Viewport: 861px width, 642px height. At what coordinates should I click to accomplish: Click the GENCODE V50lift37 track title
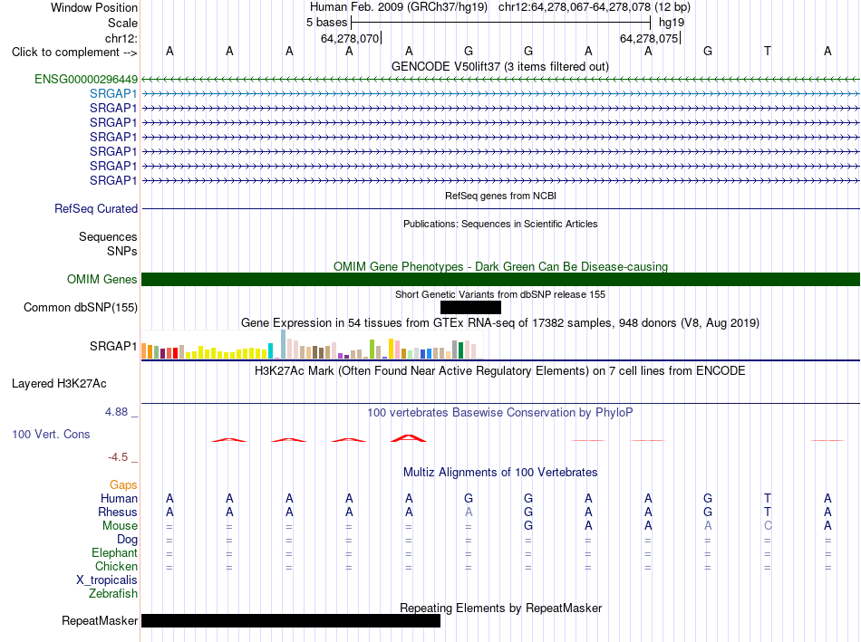click(500, 66)
